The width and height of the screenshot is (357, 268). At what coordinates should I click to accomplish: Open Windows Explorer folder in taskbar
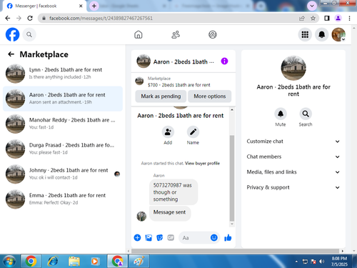point(74,262)
